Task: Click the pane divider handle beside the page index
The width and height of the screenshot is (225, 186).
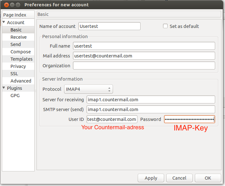Action: pyautogui.click(x=36, y=91)
